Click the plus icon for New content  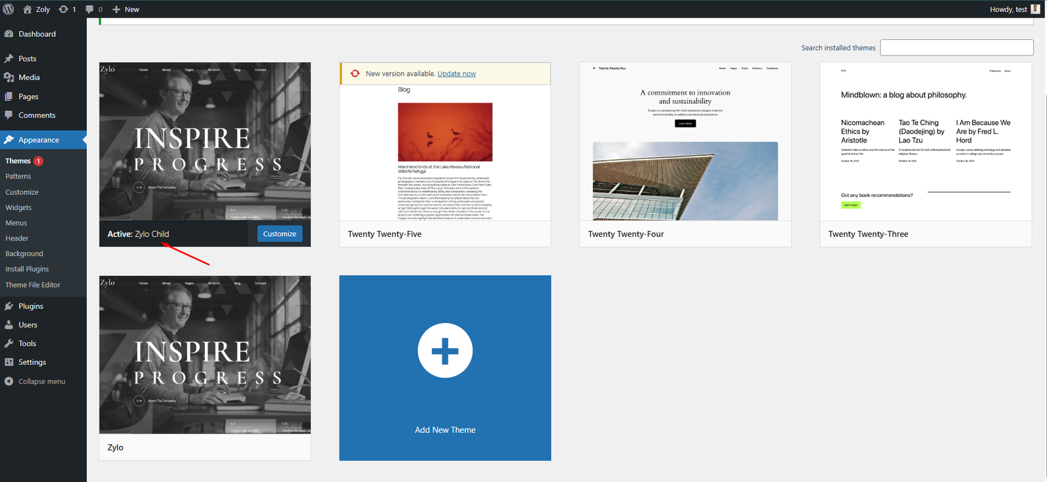(x=116, y=9)
